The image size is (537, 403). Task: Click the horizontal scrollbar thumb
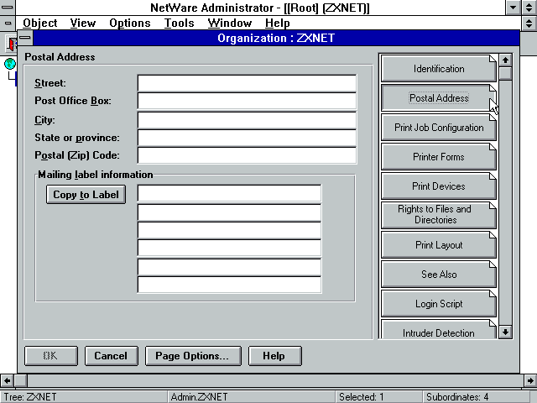pos(20,380)
